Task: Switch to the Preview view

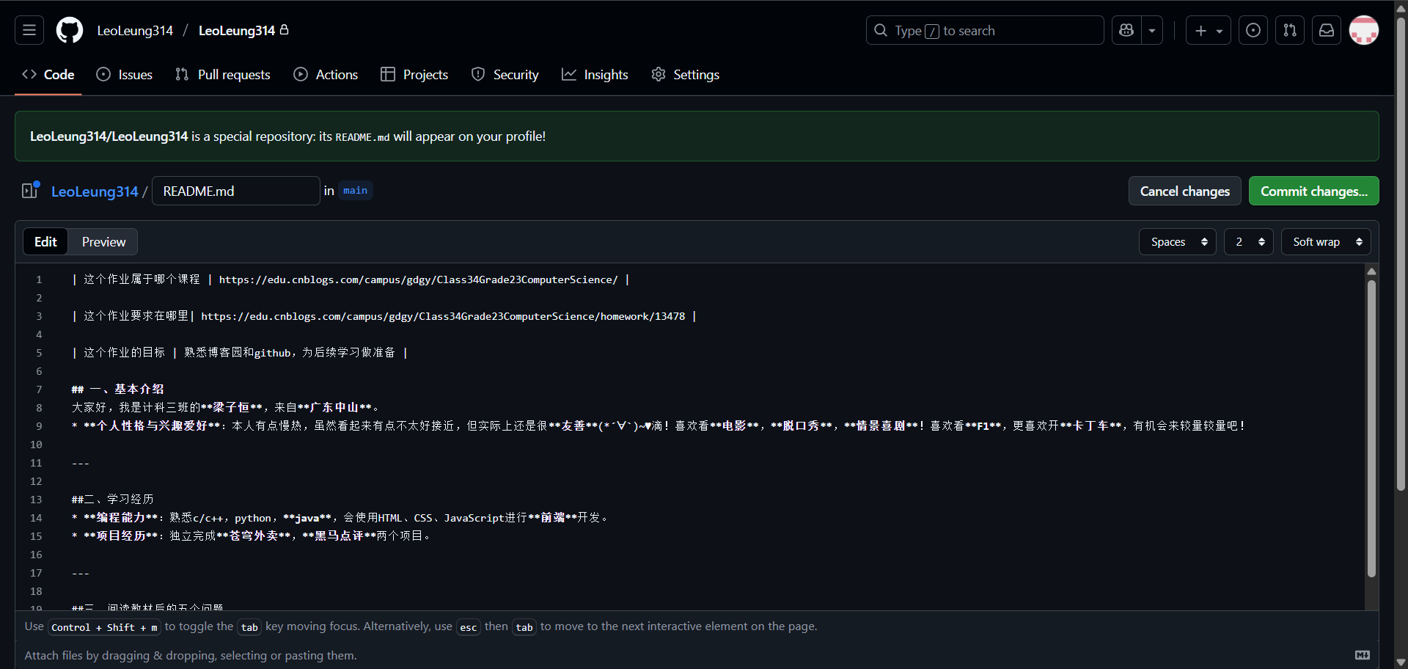Action: click(x=103, y=242)
